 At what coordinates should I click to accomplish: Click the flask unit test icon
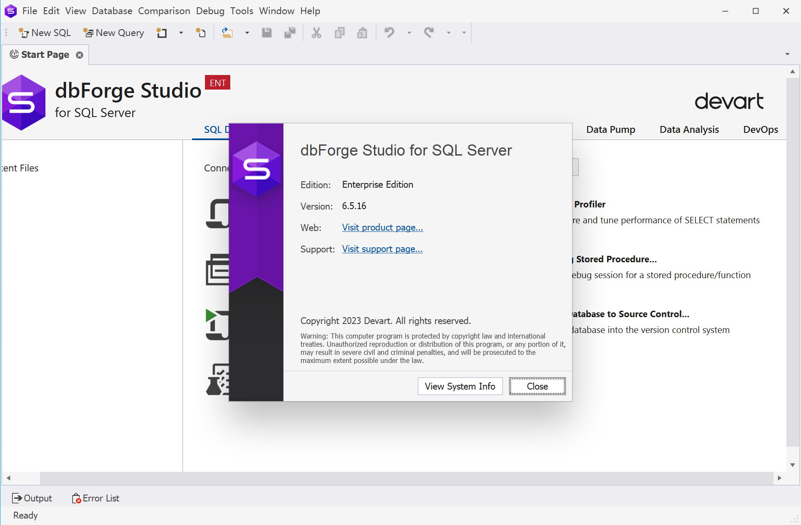(217, 379)
